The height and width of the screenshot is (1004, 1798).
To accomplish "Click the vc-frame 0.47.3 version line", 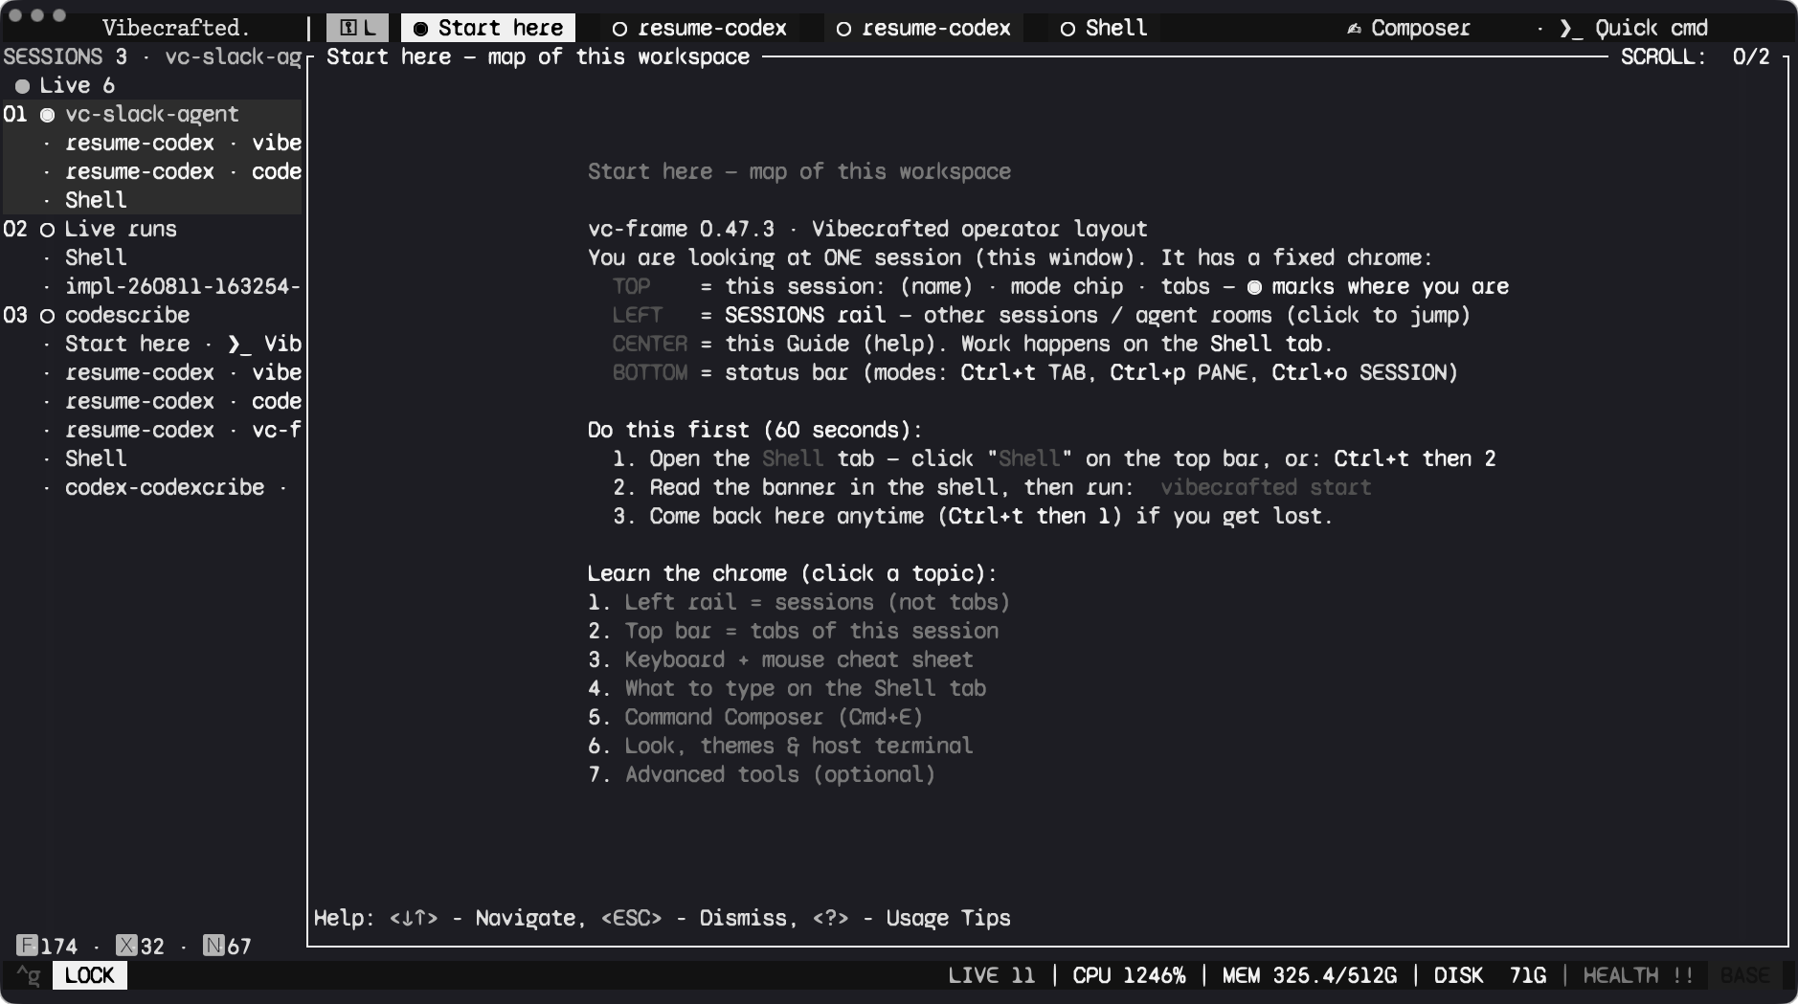I will pyautogui.click(x=866, y=229).
